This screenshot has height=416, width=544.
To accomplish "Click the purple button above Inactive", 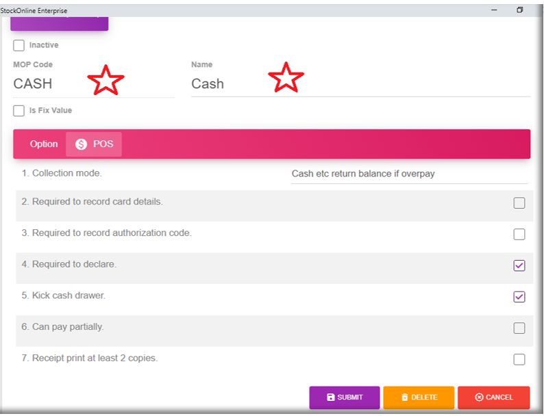I will click(60, 23).
